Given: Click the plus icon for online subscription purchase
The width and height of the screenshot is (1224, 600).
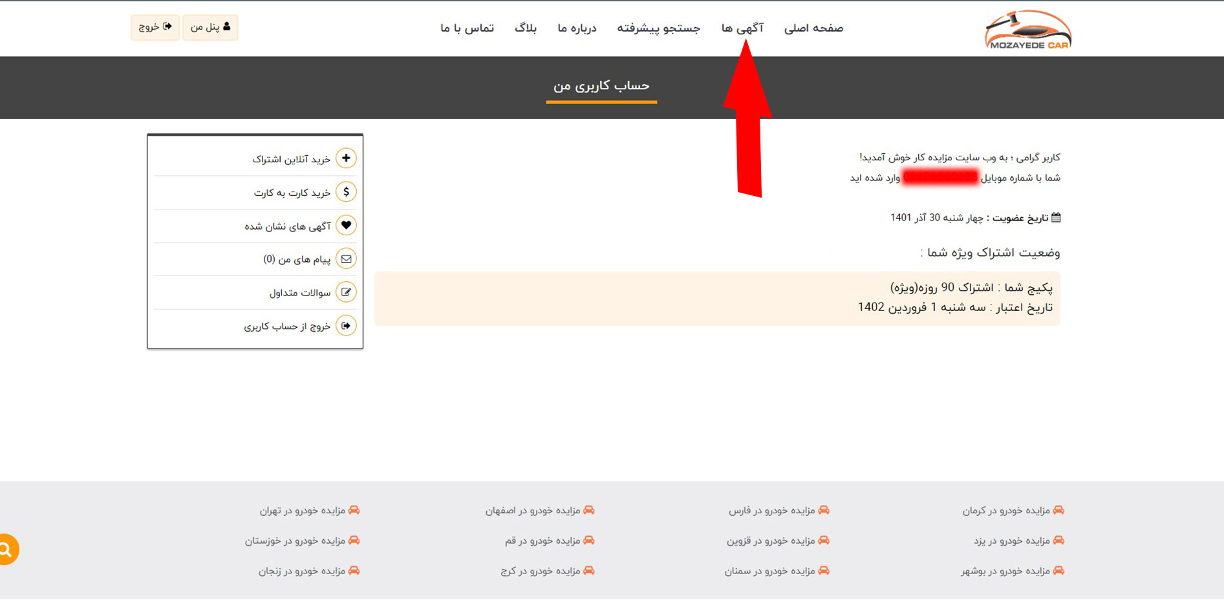Looking at the screenshot, I should tap(347, 158).
